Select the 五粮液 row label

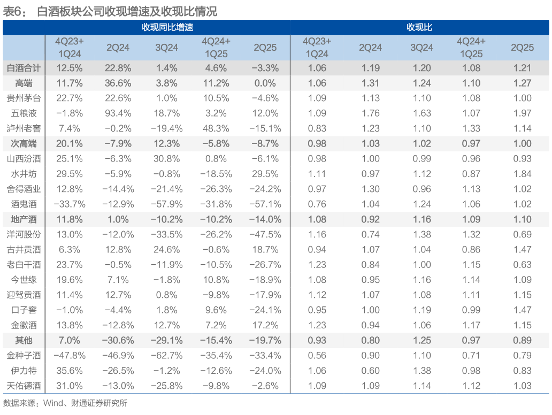click(x=24, y=113)
